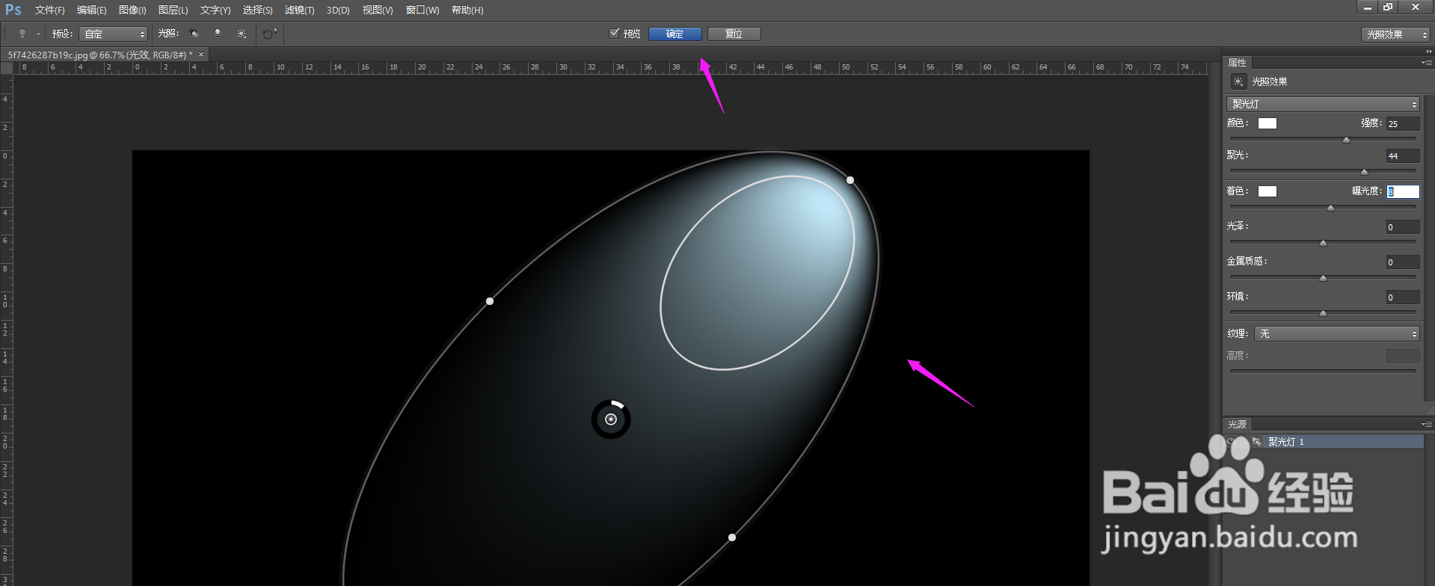Viewport: 1435px width, 586px height.
Task: Open the 纹理 texture channel dropdown
Action: [x=1337, y=333]
